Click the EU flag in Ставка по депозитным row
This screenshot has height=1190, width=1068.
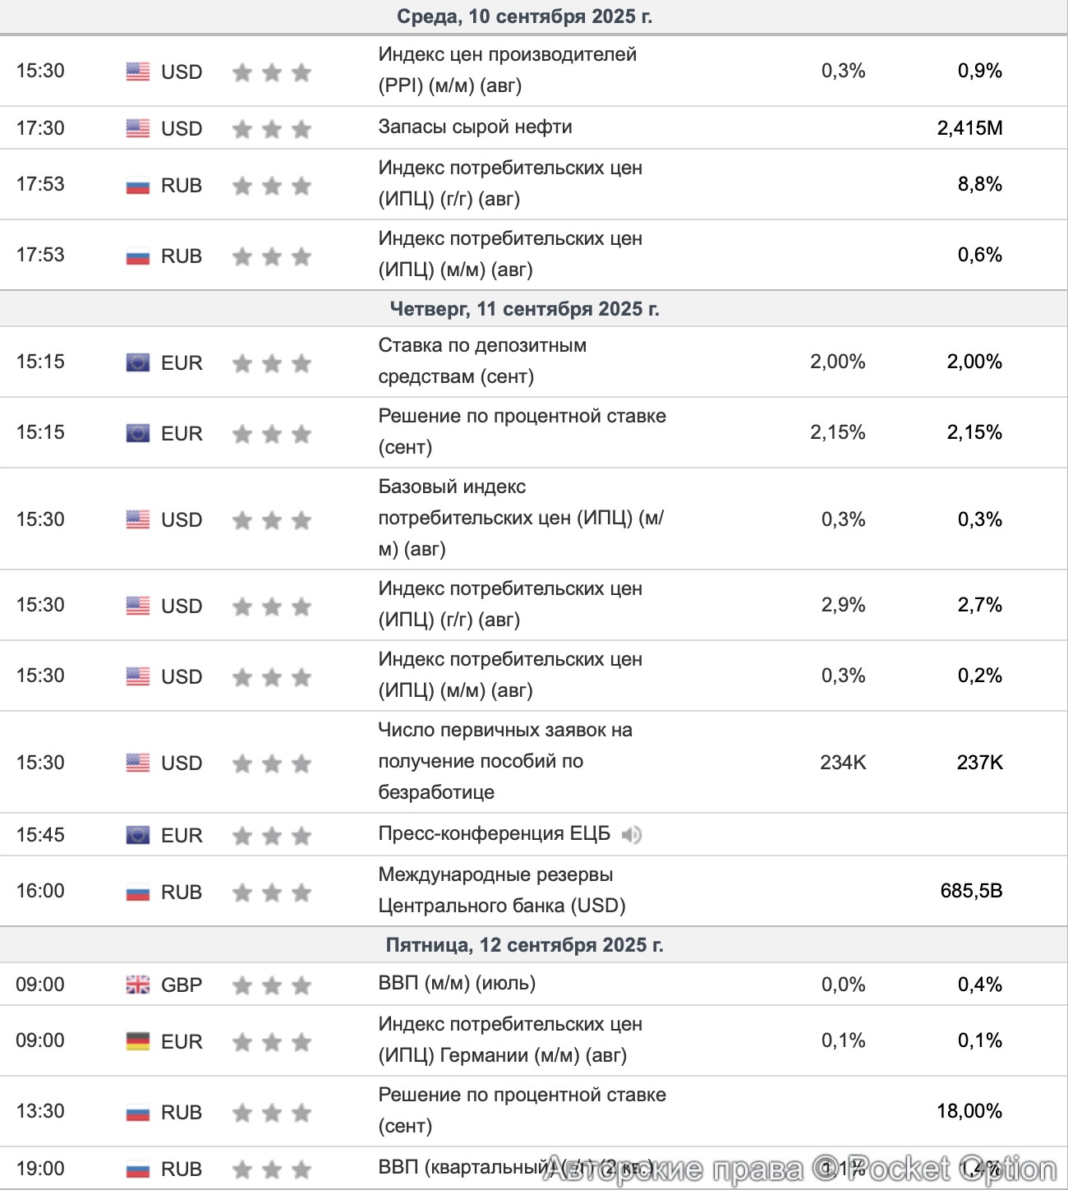(x=138, y=362)
